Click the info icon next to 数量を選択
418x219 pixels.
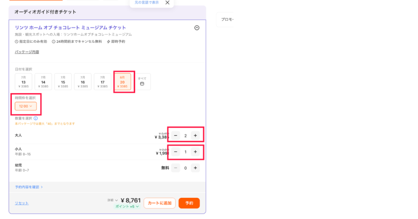click(x=36, y=118)
